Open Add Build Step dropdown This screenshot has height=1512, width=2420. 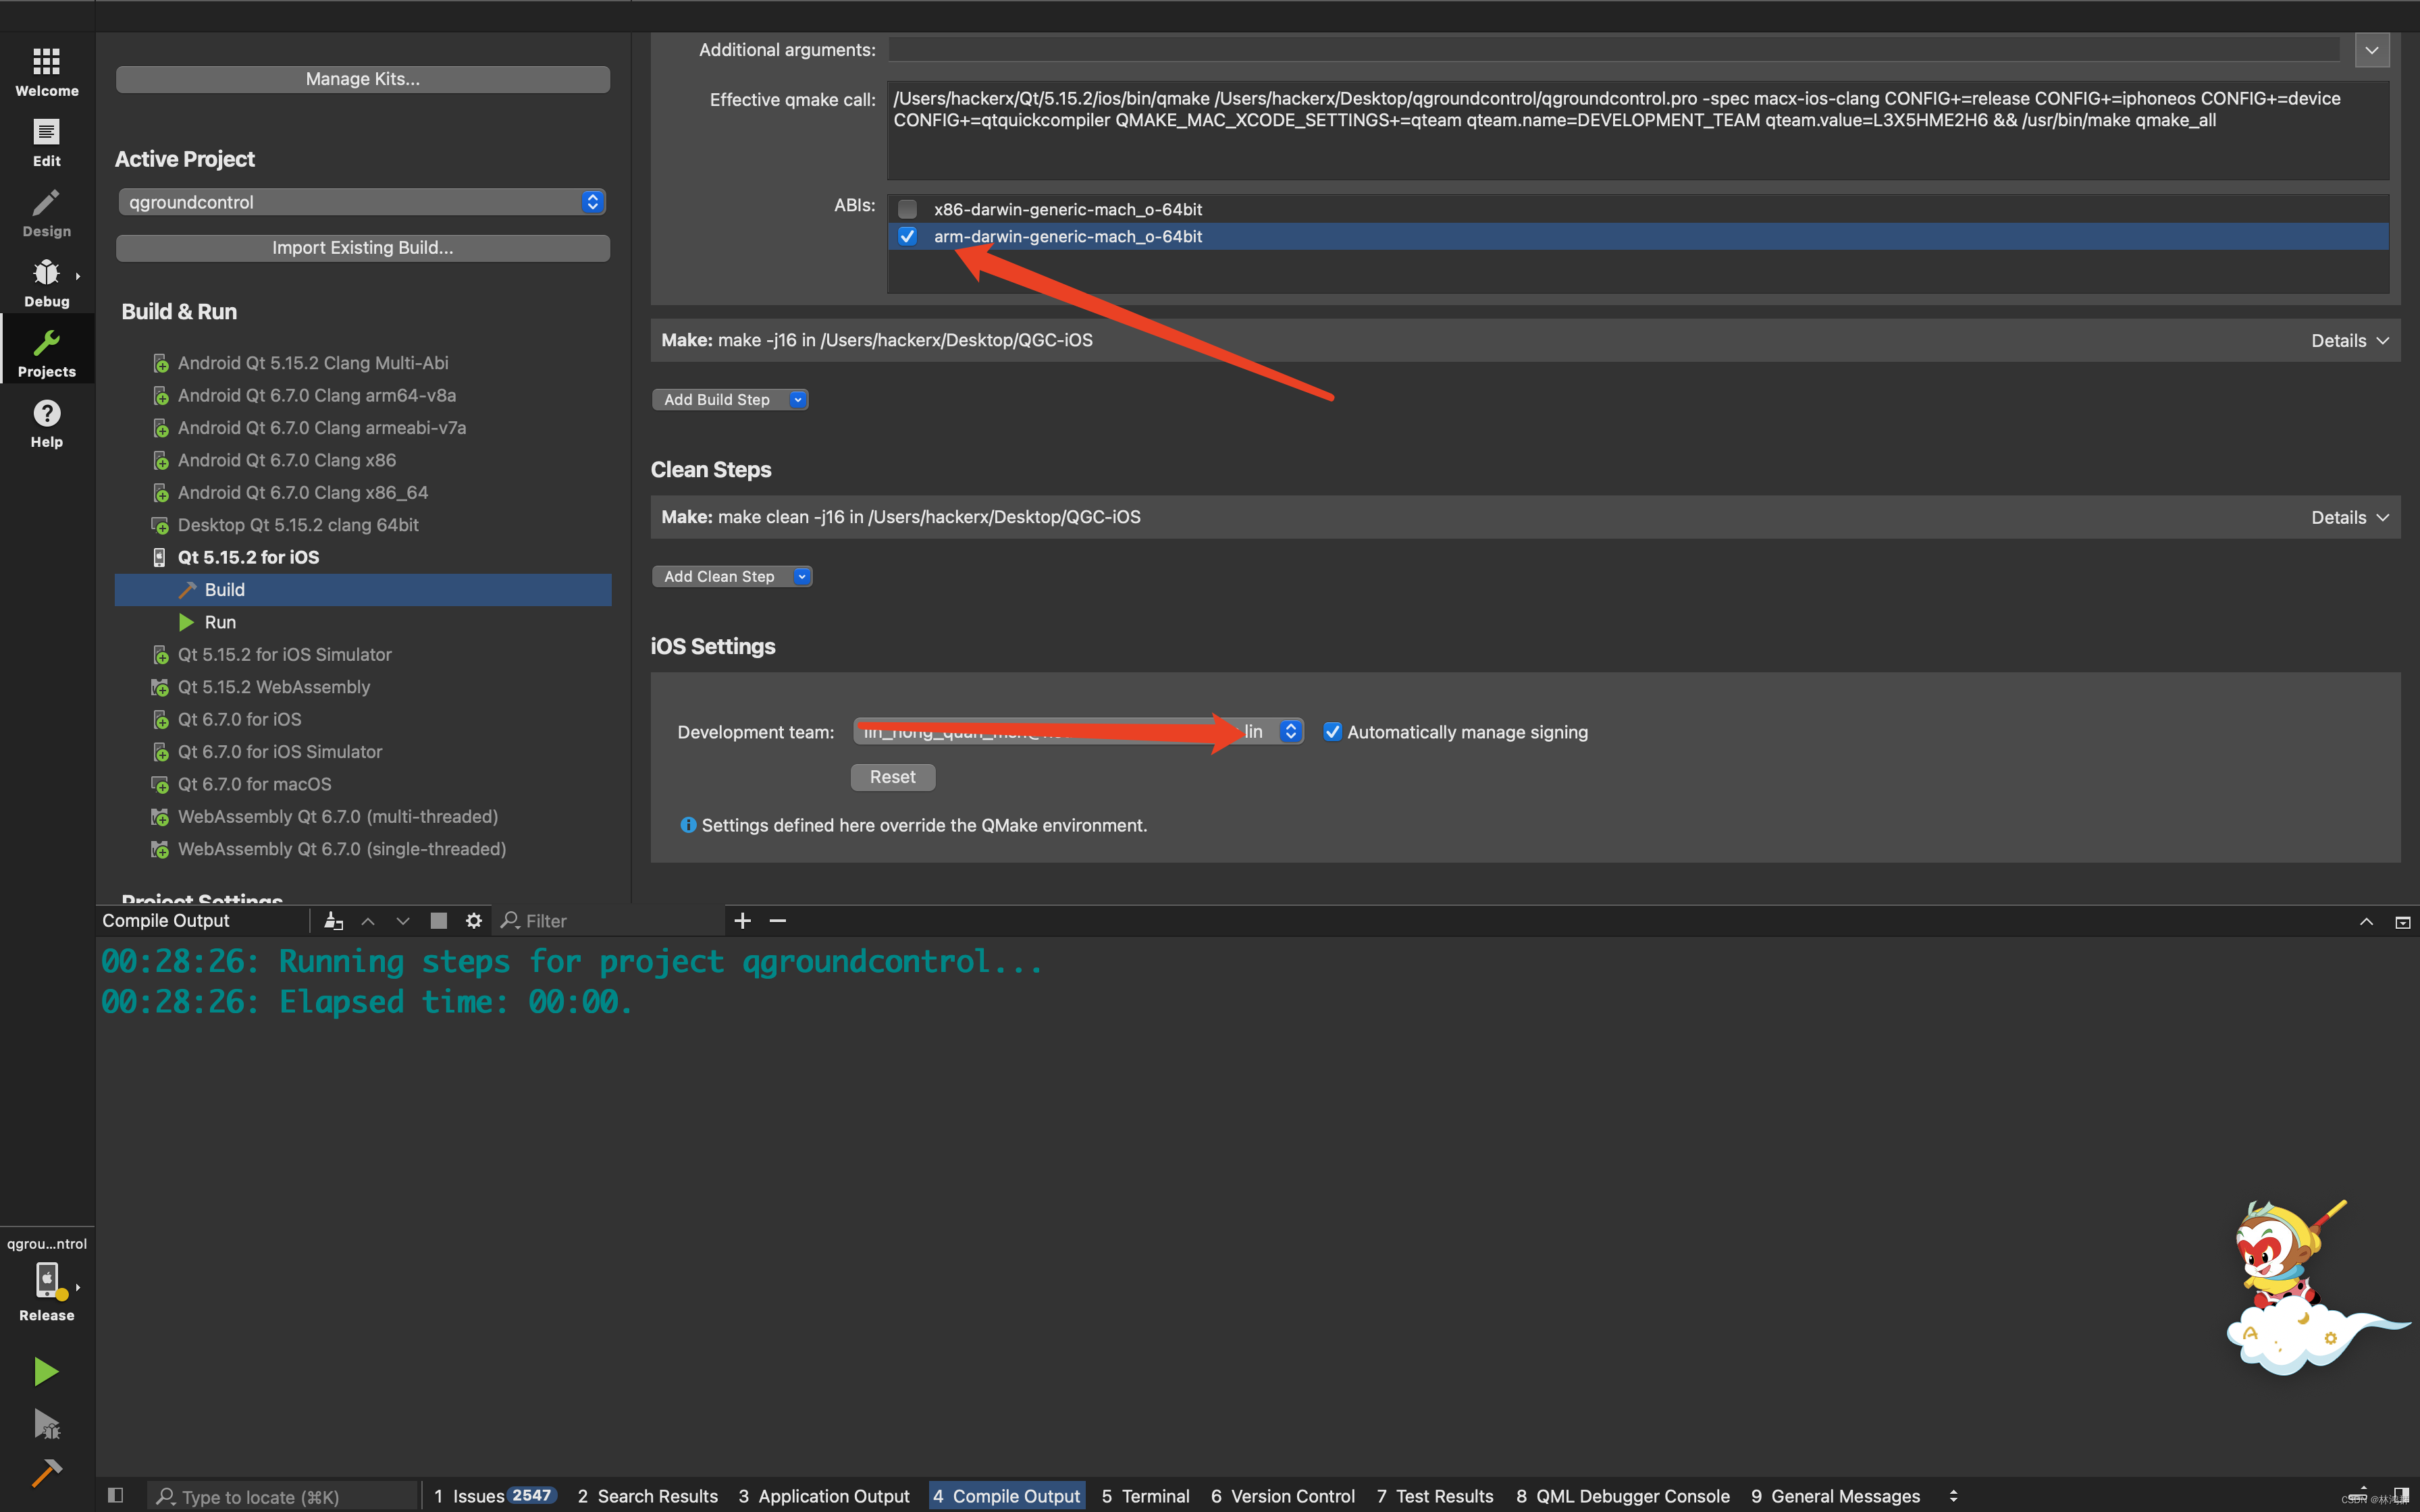point(730,399)
